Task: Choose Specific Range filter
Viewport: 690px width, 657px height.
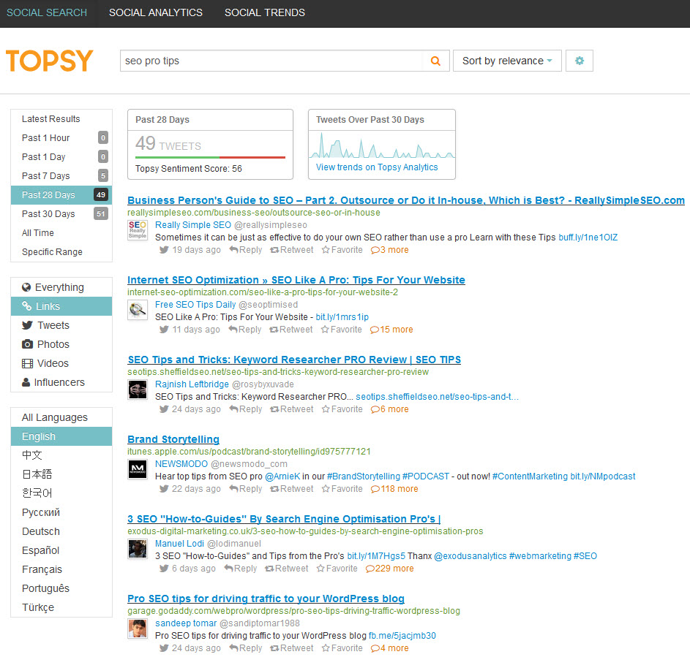Action: 61,252
